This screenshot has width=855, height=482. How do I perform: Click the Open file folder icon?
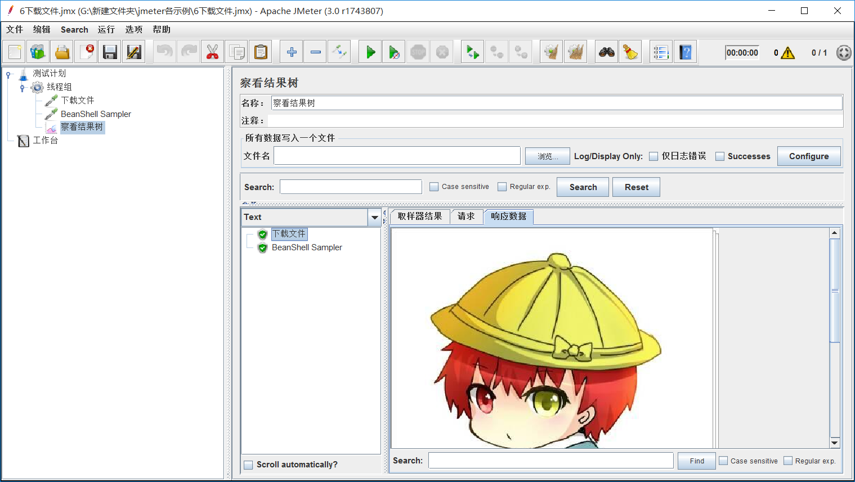coord(62,52)
